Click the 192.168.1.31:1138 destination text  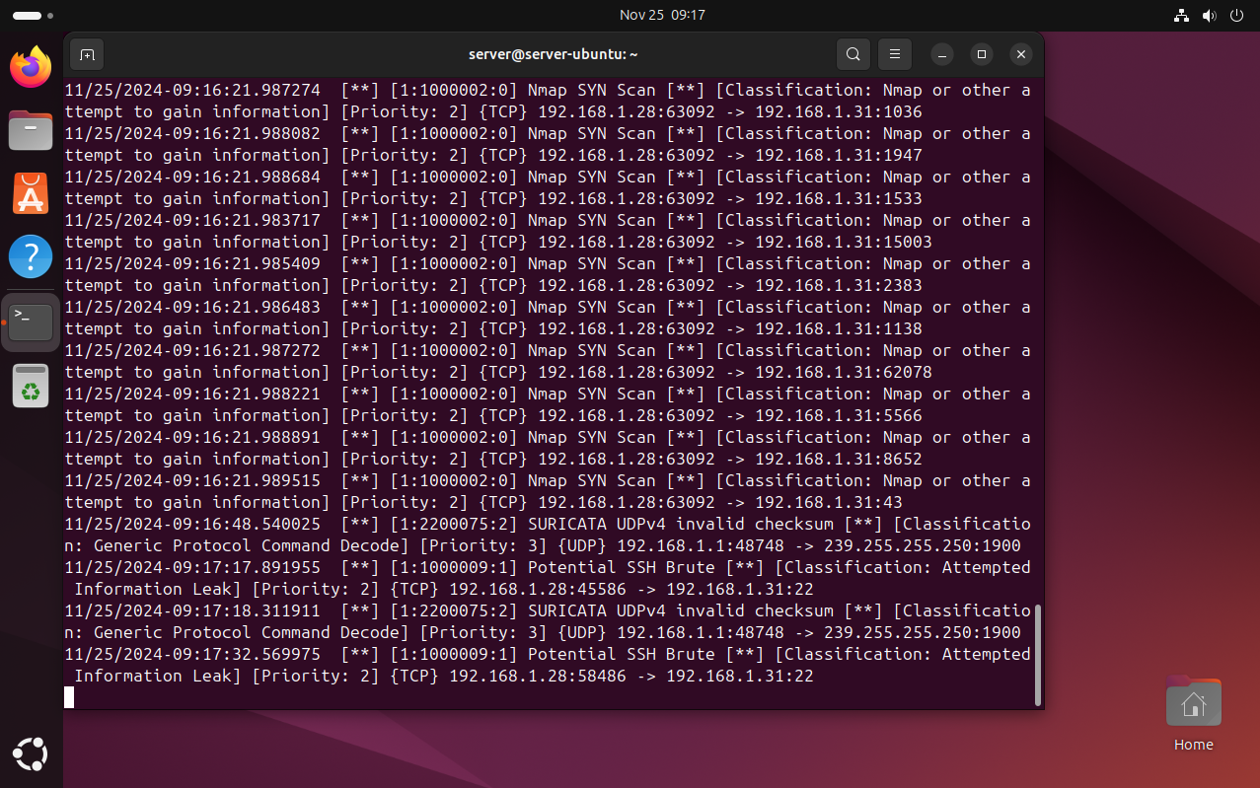(x=839, y=328)
